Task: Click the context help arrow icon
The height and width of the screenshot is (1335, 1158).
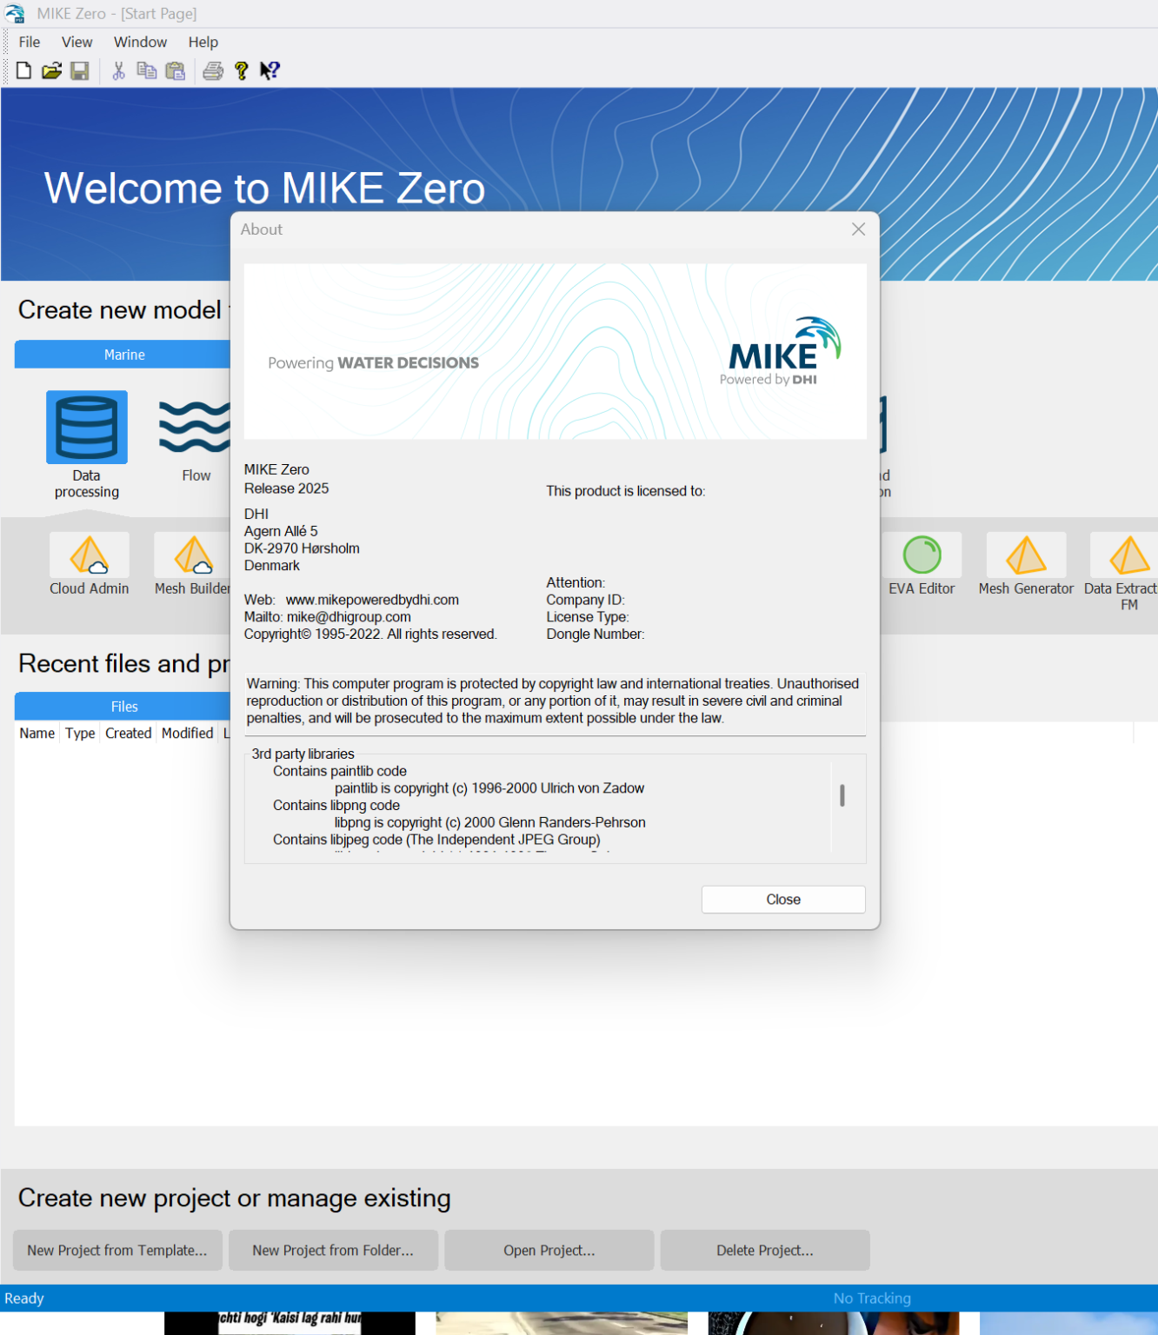Action: (270, 70)
